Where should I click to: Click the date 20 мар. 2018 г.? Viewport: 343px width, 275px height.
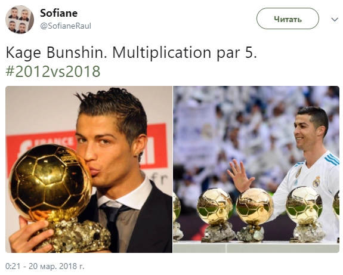tap(57, 266)
